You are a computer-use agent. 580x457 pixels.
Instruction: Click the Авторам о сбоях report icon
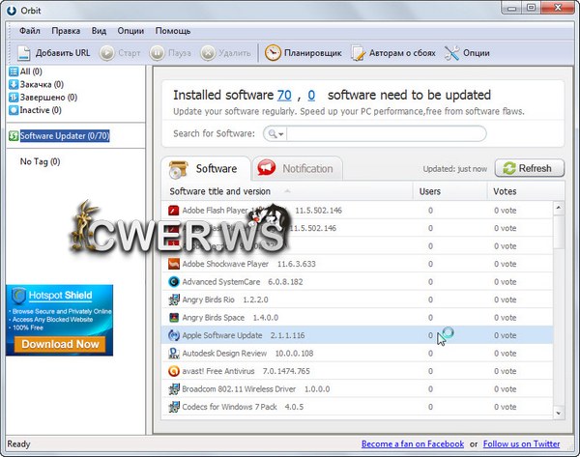(359, 52)
